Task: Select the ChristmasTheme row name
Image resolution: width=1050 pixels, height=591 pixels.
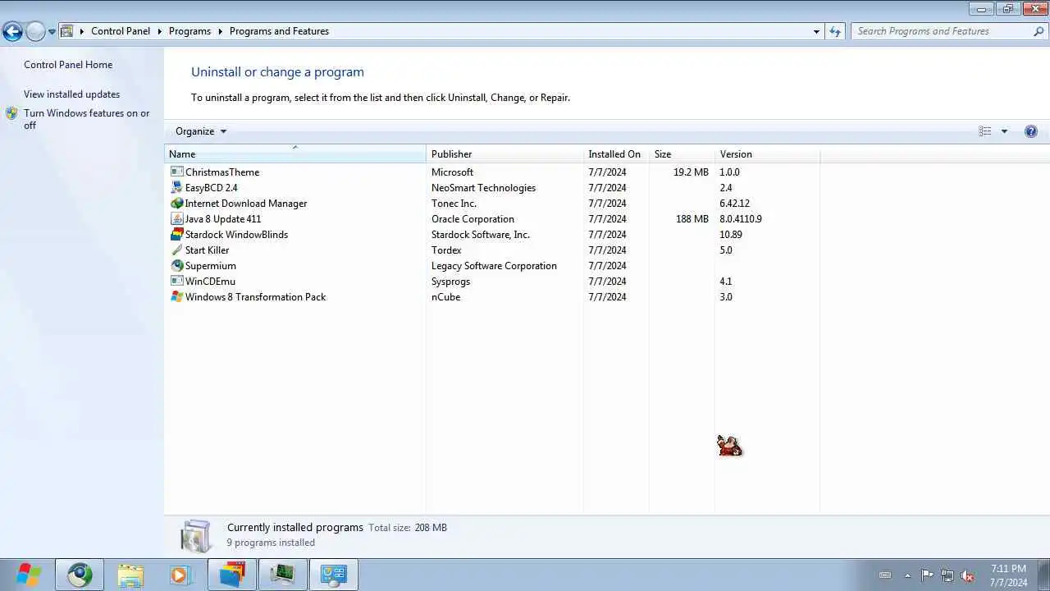Action: (222, 172)
